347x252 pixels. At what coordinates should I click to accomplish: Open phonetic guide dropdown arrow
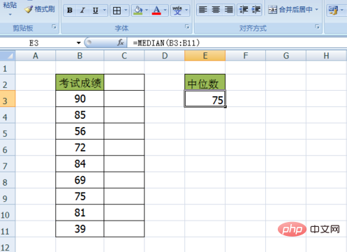[186, 10]
